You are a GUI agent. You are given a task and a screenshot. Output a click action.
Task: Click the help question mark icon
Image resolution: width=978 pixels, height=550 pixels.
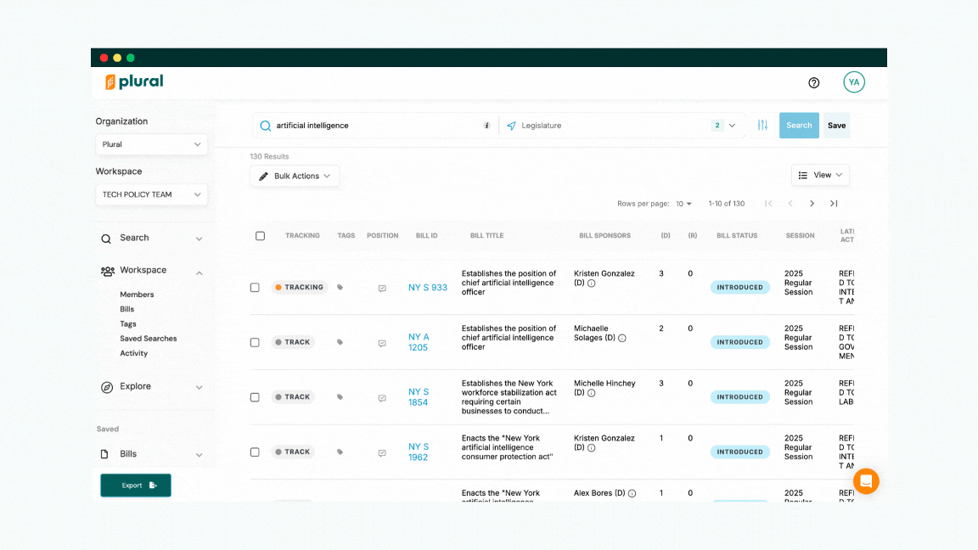[813, 82]
